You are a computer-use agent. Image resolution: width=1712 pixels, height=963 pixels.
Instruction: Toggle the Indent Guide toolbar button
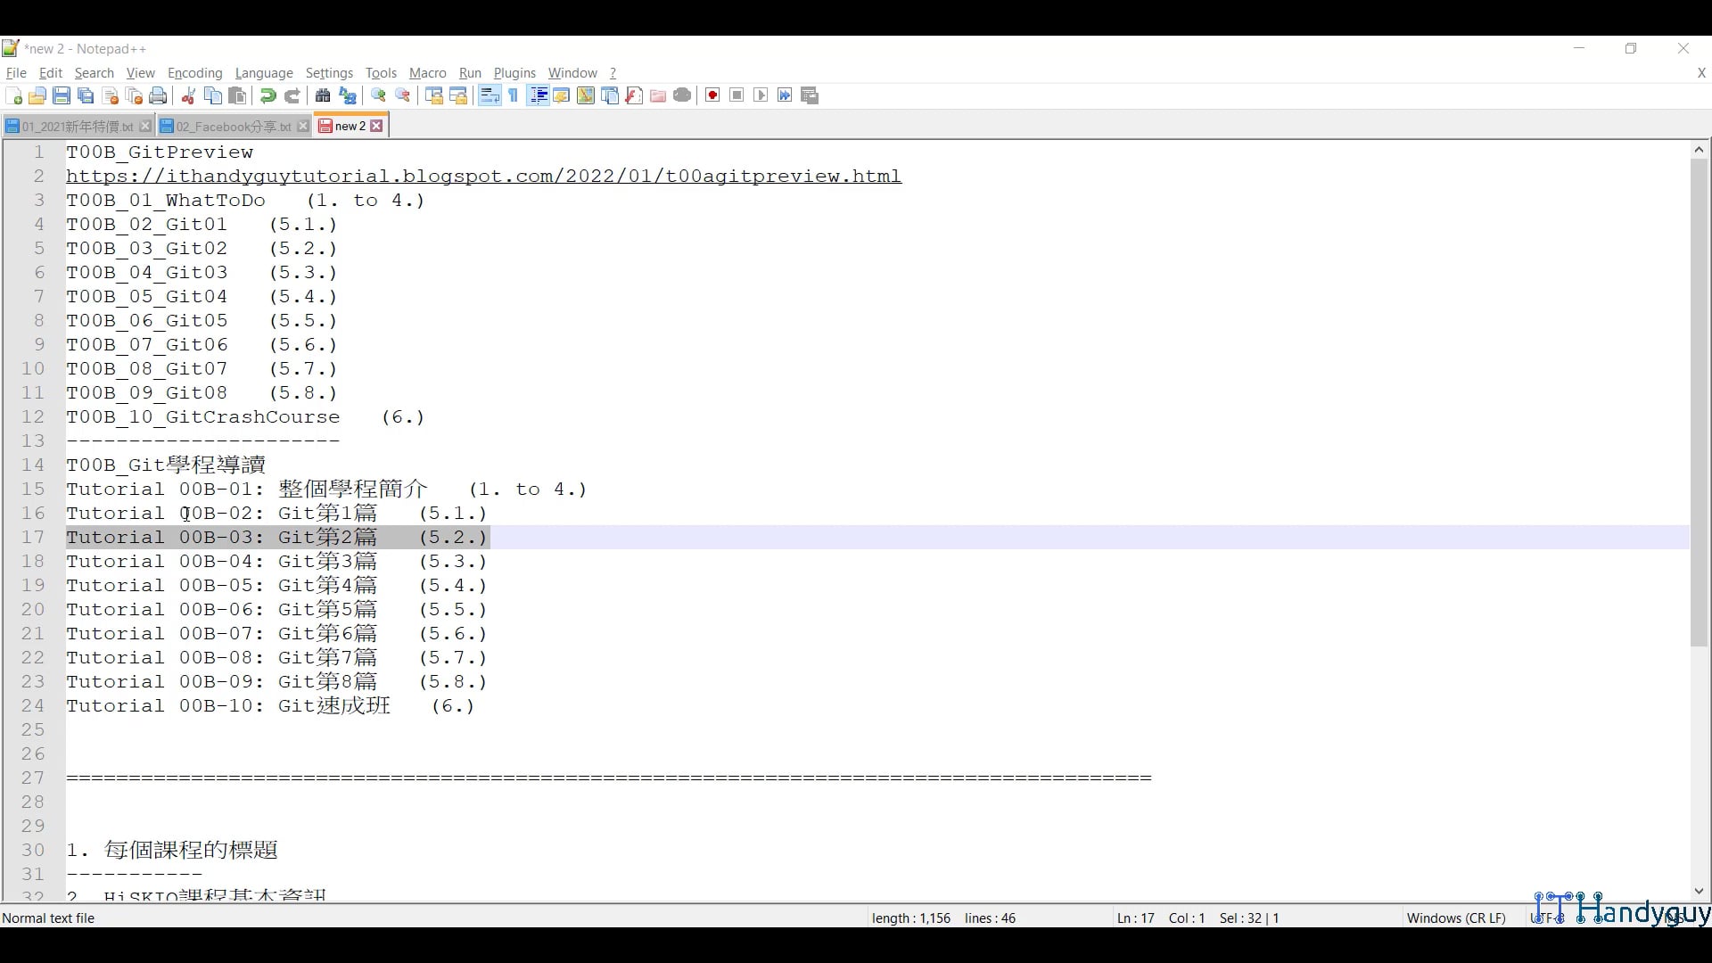(x=538, y=96)
